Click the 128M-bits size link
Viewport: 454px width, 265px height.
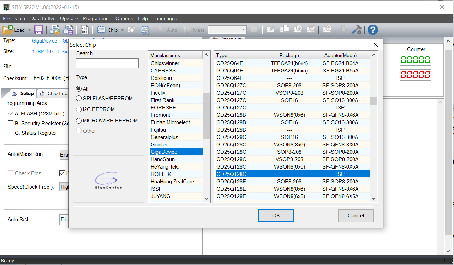click(51, 51)
